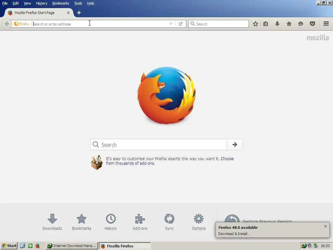333x250 pixels.
Task: Click the back arrow navigation button
Action: point(7,24)
